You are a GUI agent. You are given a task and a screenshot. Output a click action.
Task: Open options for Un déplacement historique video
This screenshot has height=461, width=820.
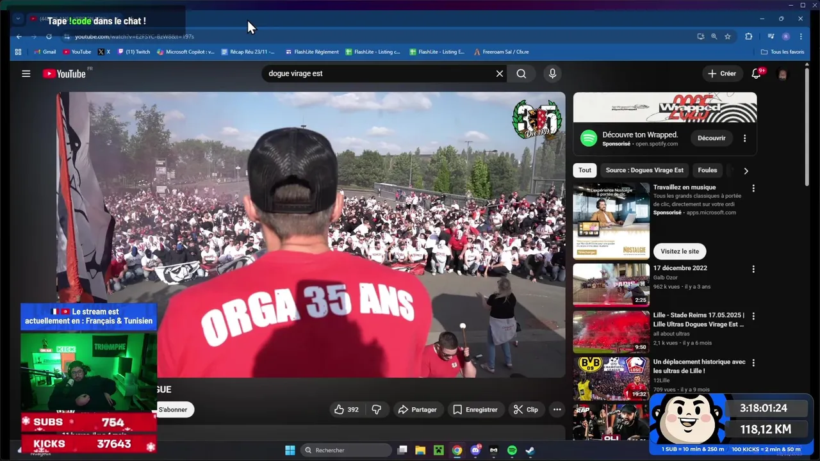pyautogui.click(x=753, y=362)
